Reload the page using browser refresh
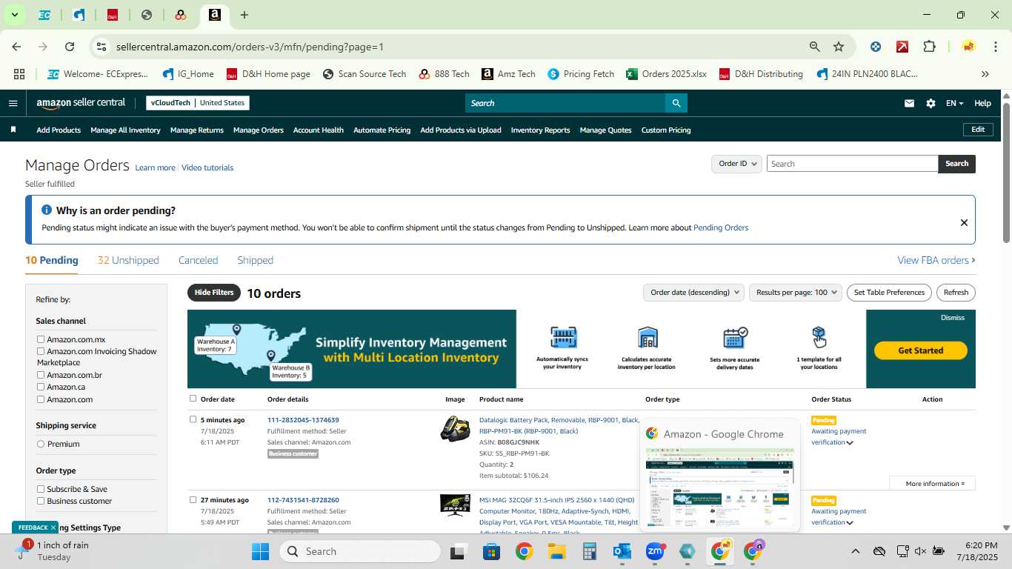The width and height of the screenshot is (1012, 569). (70, 47)
